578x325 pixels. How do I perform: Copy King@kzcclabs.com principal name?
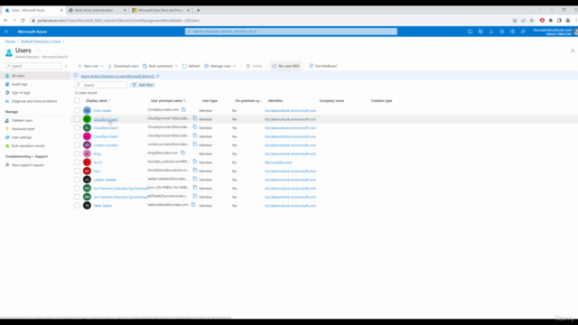(x=182, y=153)
